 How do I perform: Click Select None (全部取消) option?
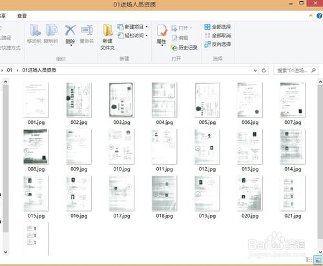click(218, 36)
